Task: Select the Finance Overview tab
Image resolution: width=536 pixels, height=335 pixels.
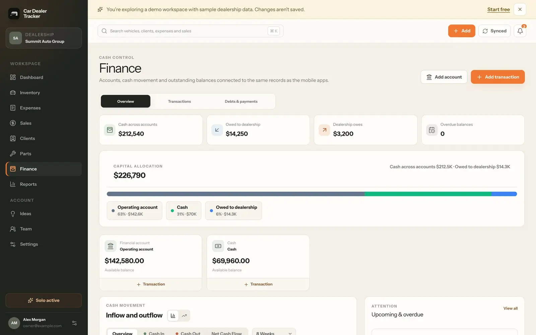Action: point(126,102)
